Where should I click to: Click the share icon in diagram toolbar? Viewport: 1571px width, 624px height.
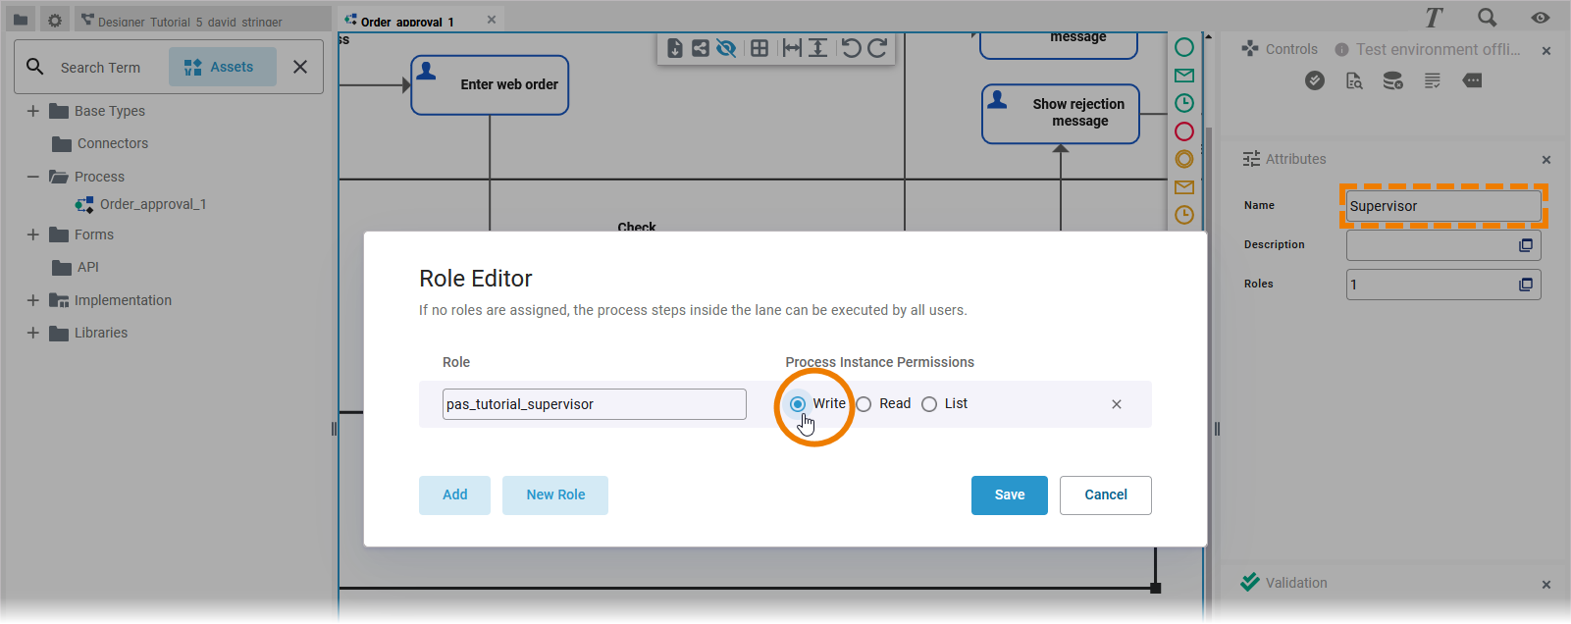700,48
